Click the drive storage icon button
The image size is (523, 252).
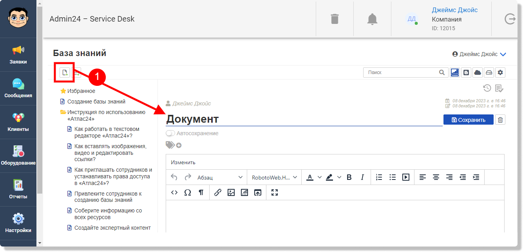click(x=489, y=72)
